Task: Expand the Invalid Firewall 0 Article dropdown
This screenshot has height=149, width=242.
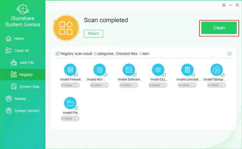Action: click(x=70, y=85)
